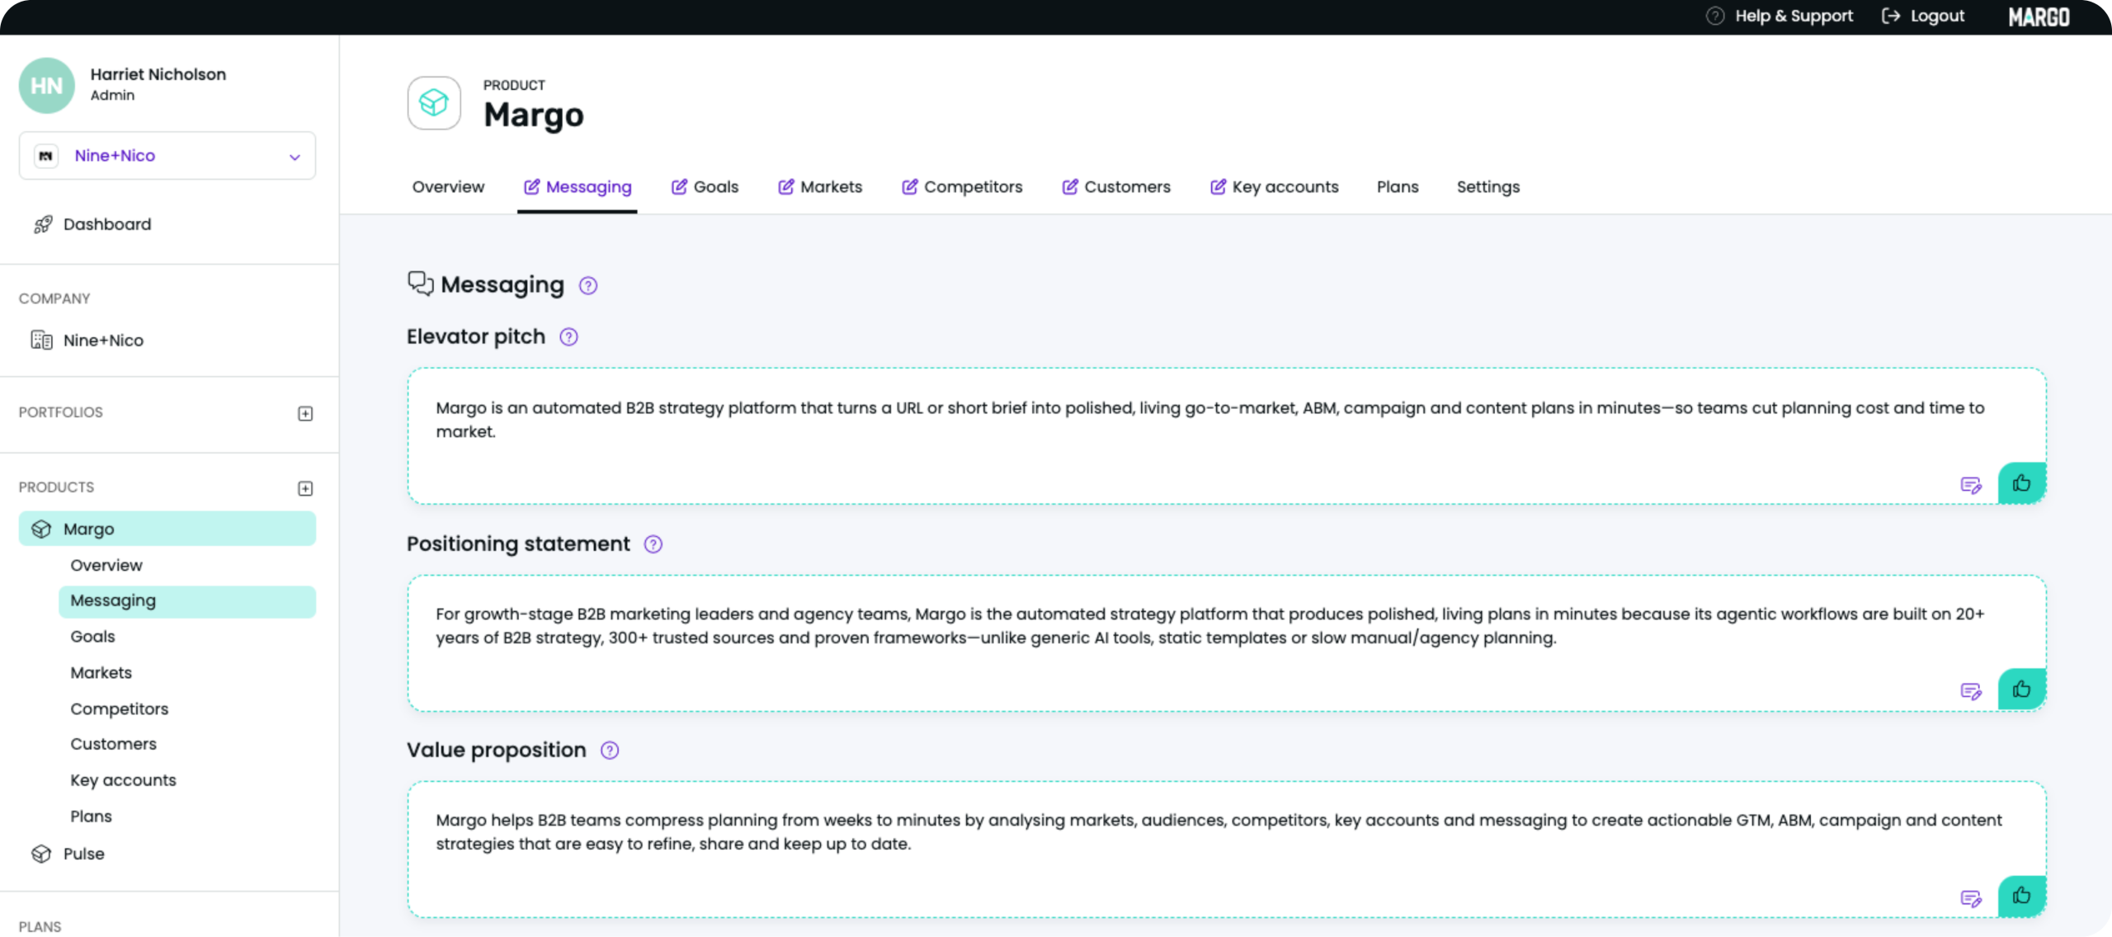Open the edit note icon on Value proposition card
This screenshot has width=2112, height=937.
click(1971, 898)
